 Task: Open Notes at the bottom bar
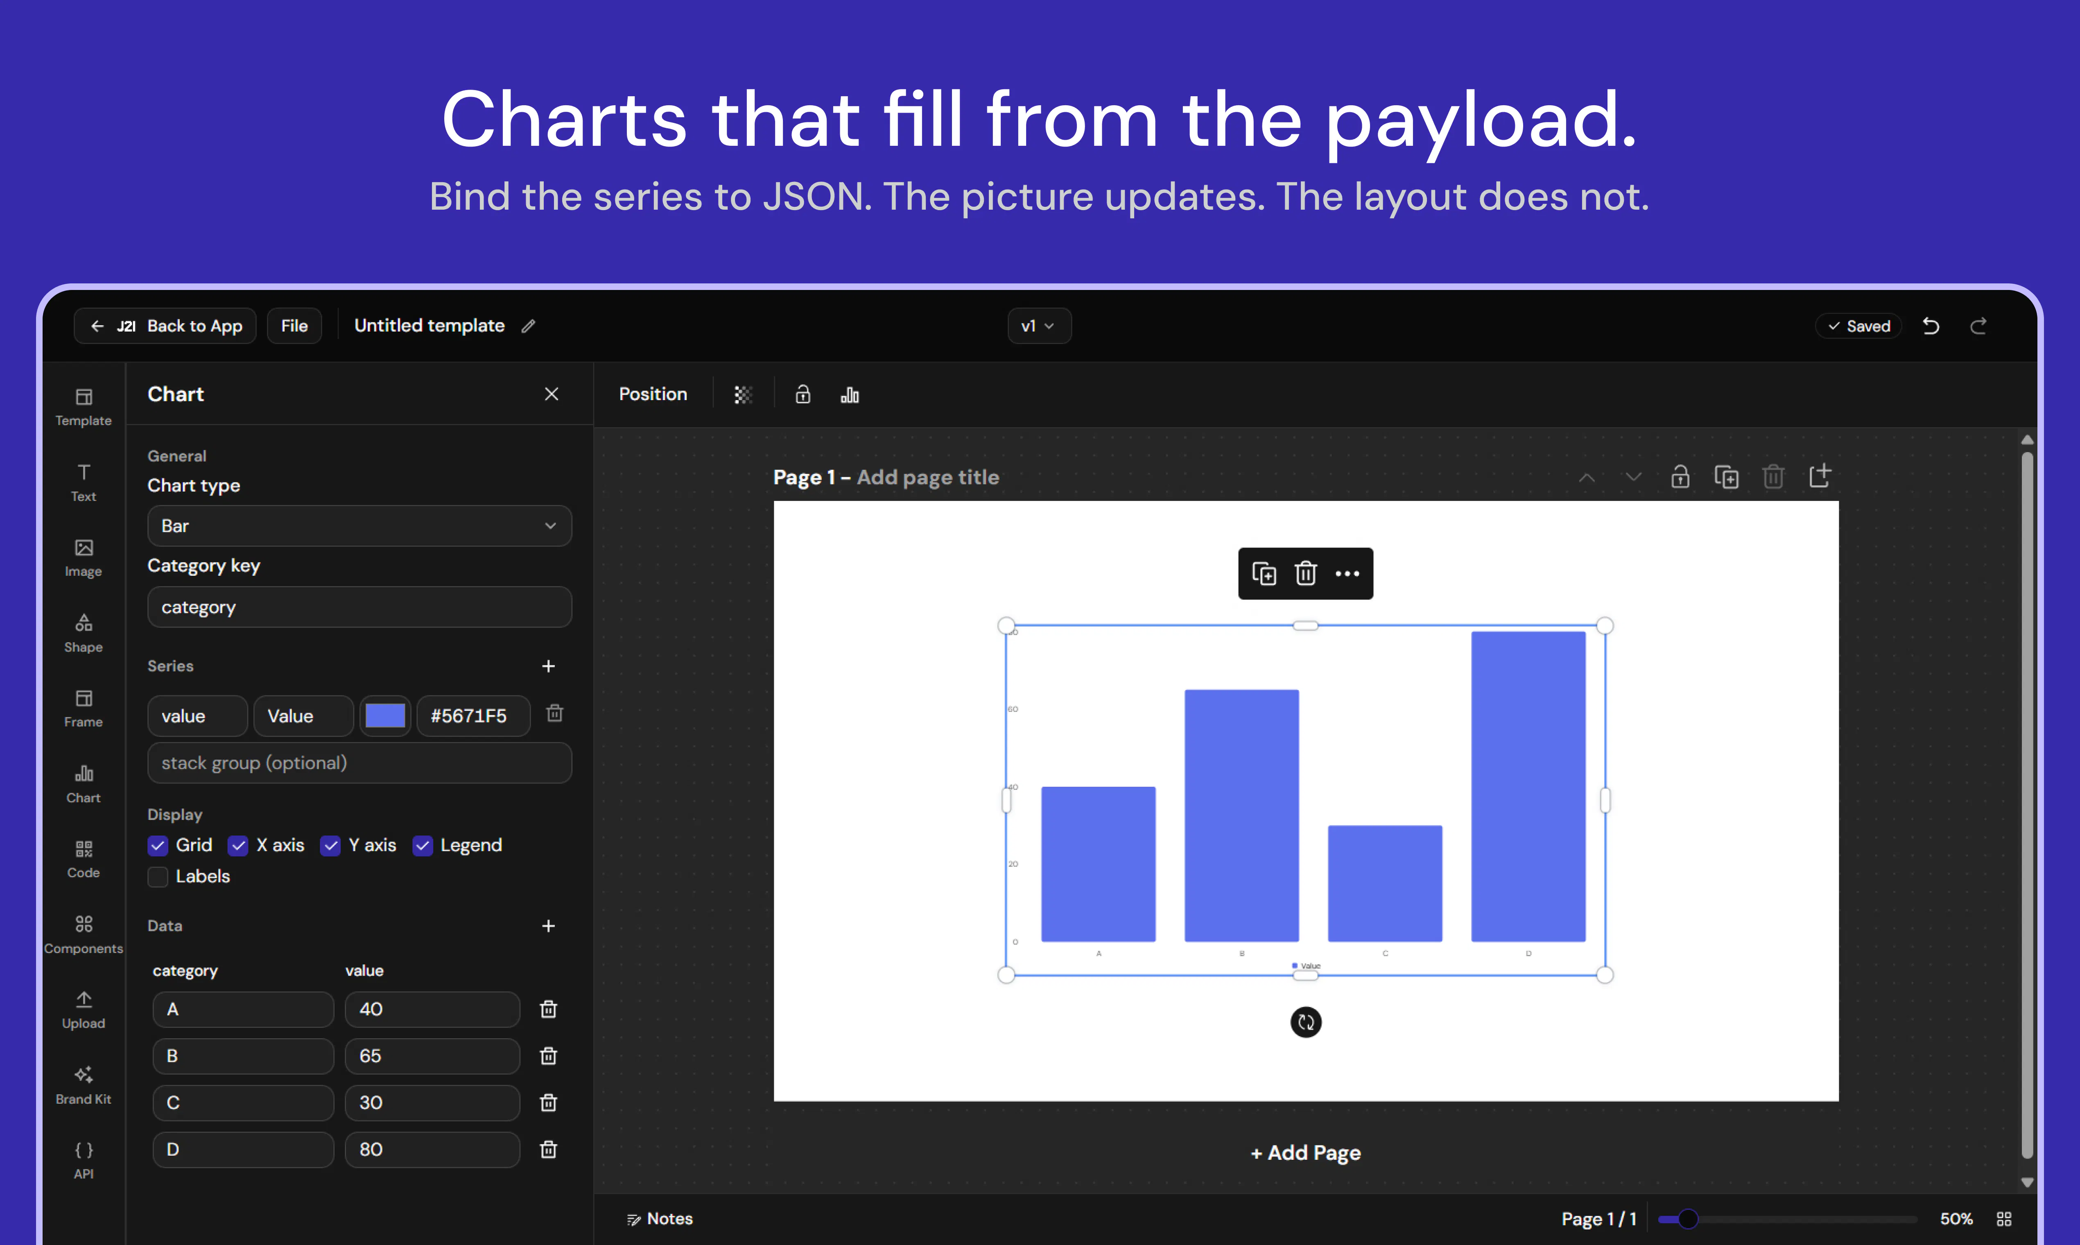click(x=659, y=1218)
